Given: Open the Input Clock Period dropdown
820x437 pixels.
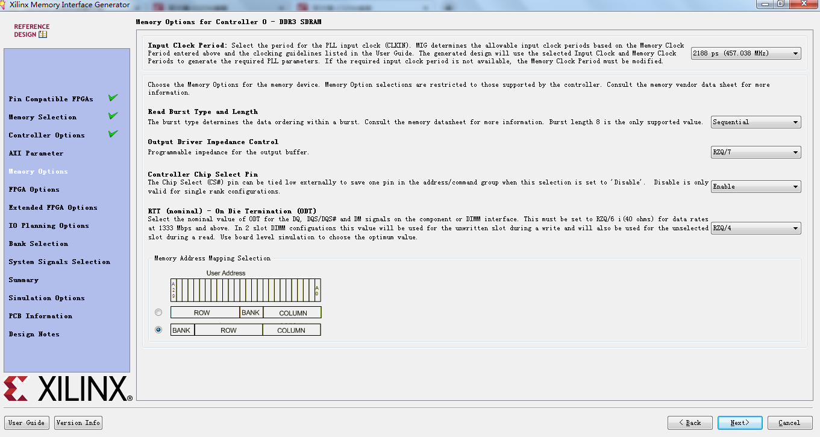Looking at the screenshot, I should tap(746, 53).
